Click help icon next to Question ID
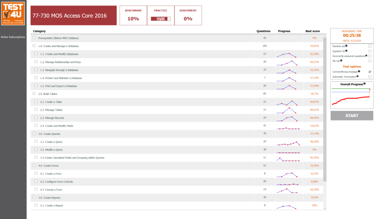The image size is (376, 219). [x=346, y=51]
